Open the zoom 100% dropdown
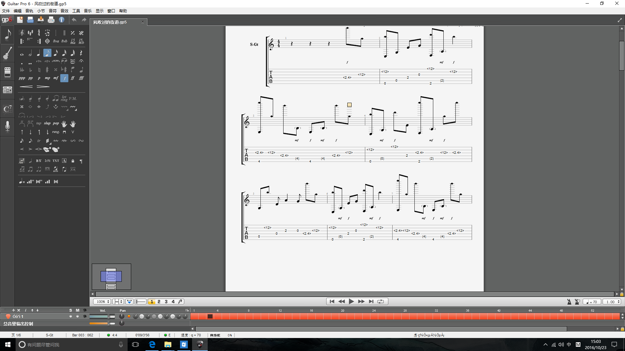This screenshot has width=625, height=351. pyautogui.click(x=102, y=302)
